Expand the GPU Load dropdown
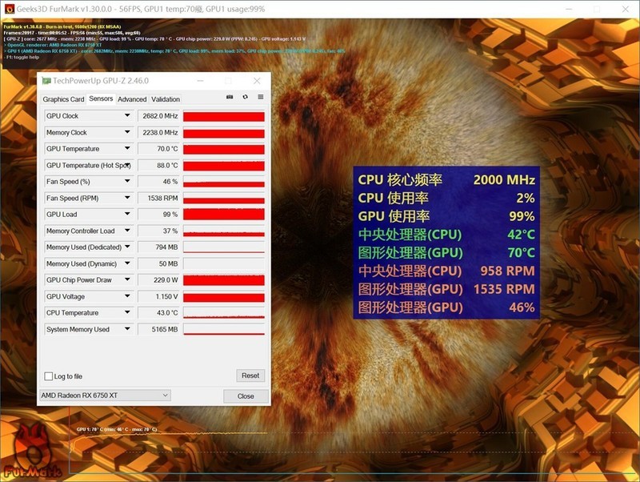This screenshot has width=640, height=482. coord(127,214)
